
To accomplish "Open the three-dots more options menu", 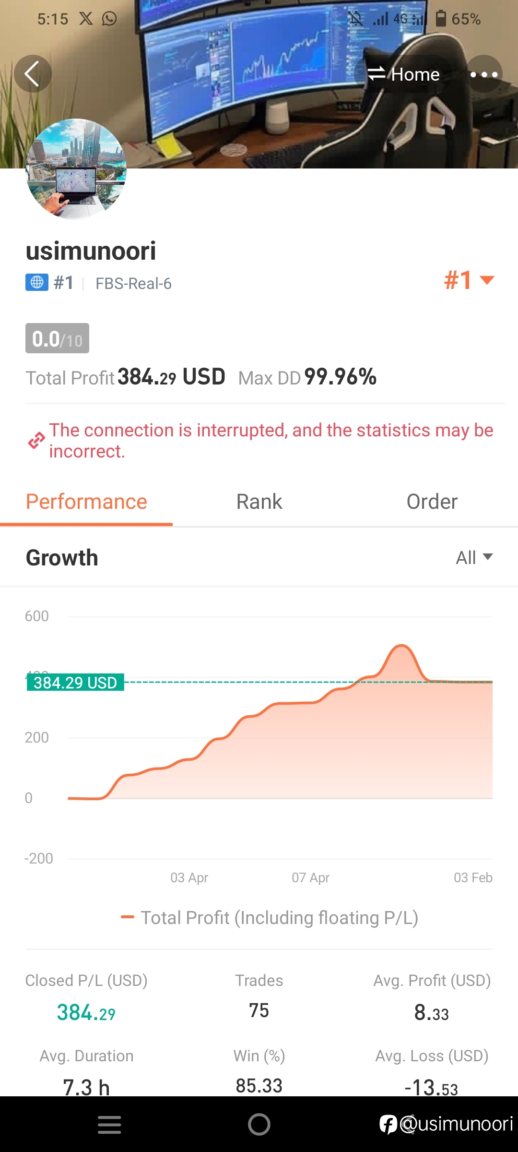I will pyautogui.click(x=483, y=74).
